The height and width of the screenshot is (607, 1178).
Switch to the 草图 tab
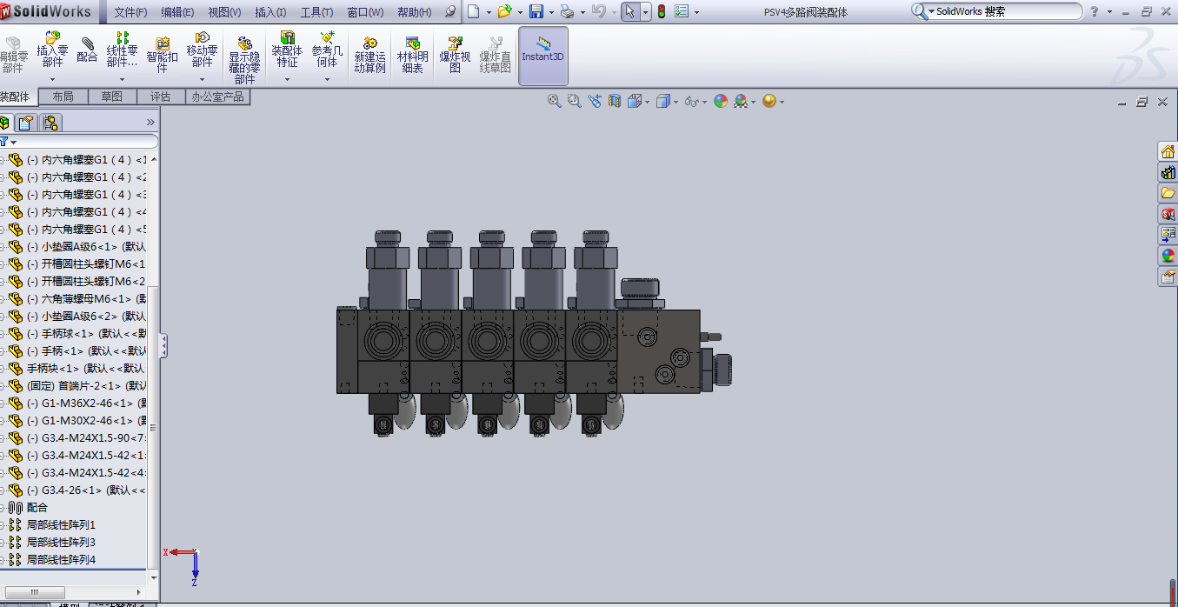(x=112, y=97)
